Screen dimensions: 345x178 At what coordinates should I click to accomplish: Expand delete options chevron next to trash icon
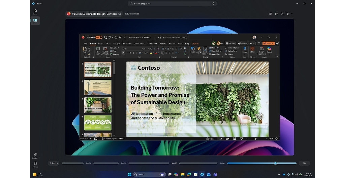point(291,14)
